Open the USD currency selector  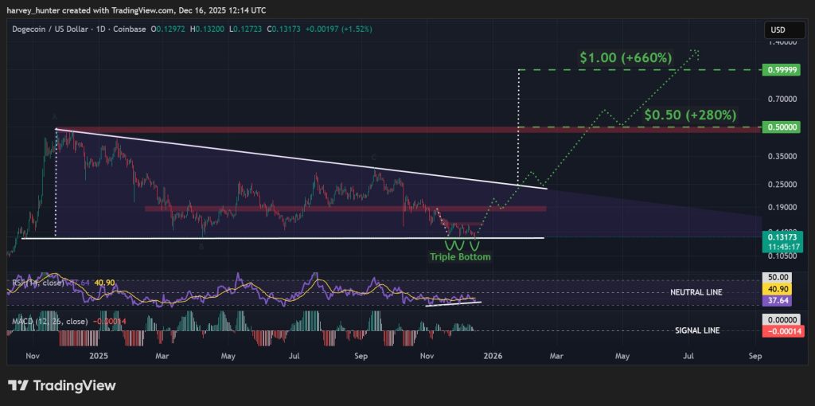pyautogui.click(x=778, y=29)
